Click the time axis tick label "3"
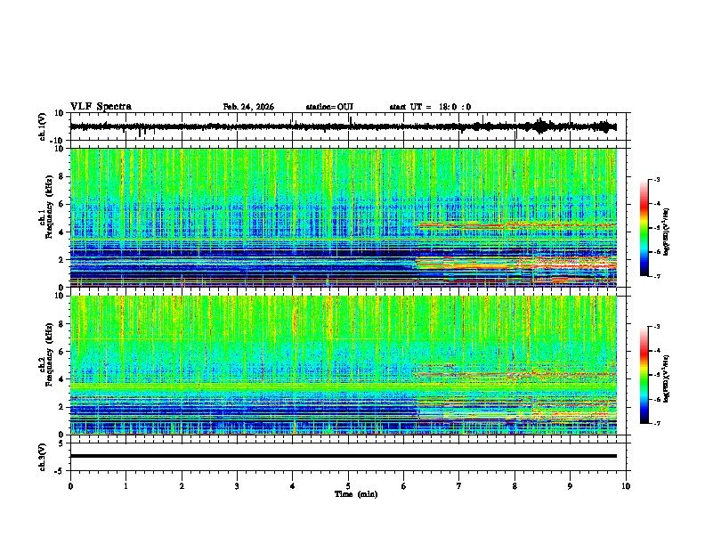 [x=237, y=486]
